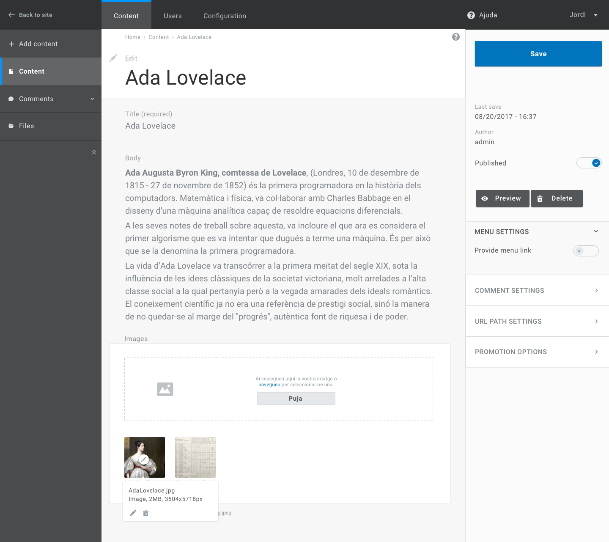Click the Save button
Viewport: 609px width, 542px height.
[538, 54]
